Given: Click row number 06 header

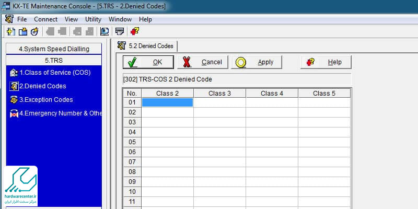Looking at the screenshot, I should (132, 152).
